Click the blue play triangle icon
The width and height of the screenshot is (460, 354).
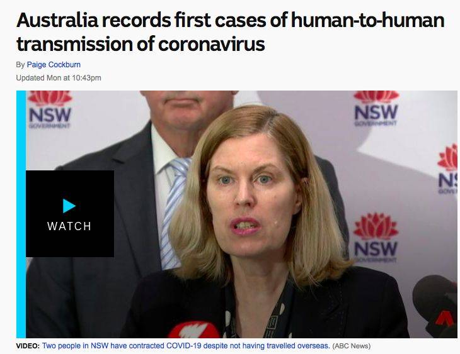(x=69, y=206)
